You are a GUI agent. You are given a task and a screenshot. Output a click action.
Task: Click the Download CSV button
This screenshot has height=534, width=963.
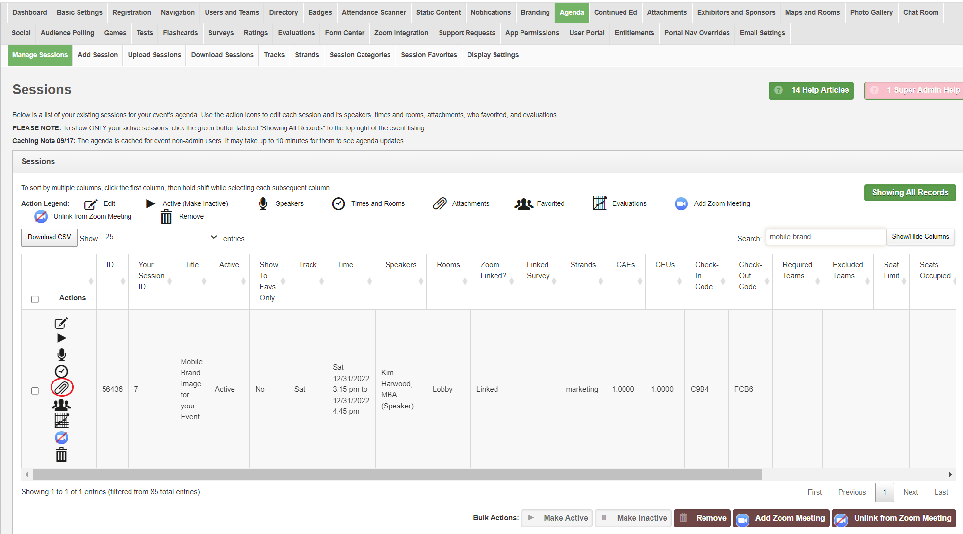tap(49, 237)
